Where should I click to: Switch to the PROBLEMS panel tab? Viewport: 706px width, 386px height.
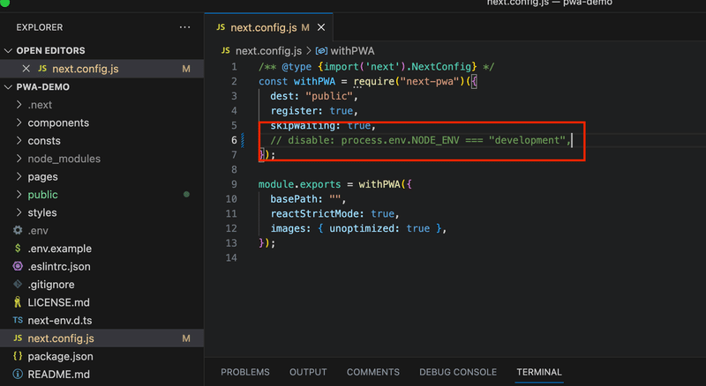[x=245, y=372]
